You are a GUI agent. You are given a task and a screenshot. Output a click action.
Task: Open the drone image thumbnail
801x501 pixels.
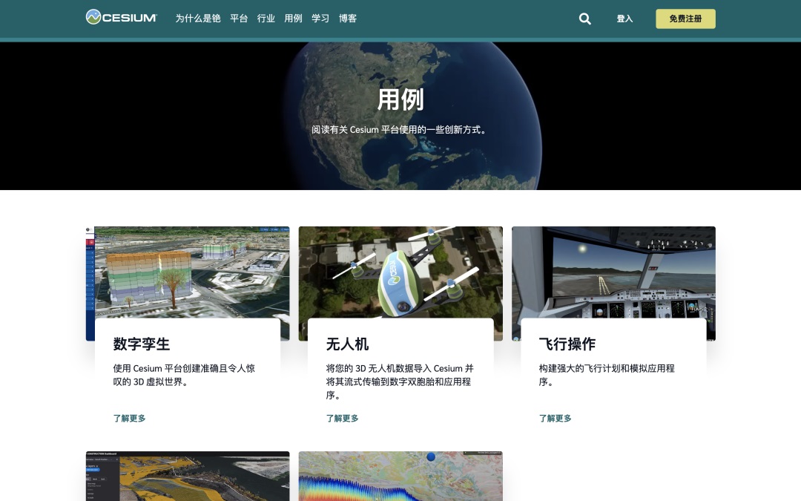[400, 272]
